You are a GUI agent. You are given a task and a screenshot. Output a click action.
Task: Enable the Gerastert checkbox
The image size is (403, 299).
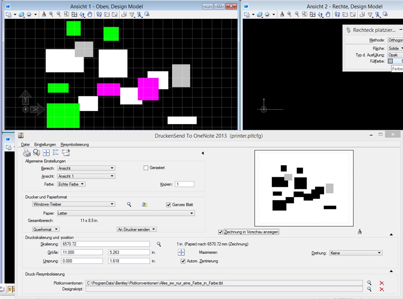pyautogui.click(x=146, y=168)
